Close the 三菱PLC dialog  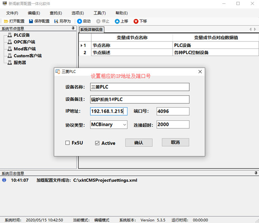tap(200, 72)
